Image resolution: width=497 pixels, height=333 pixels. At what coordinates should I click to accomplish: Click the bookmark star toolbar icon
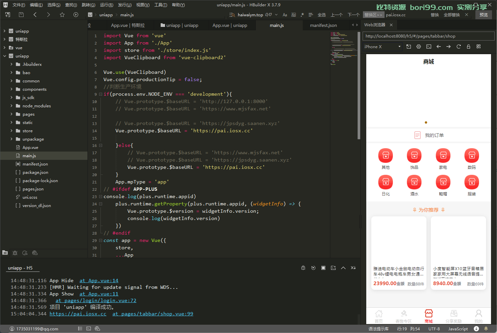pos(62,15)
